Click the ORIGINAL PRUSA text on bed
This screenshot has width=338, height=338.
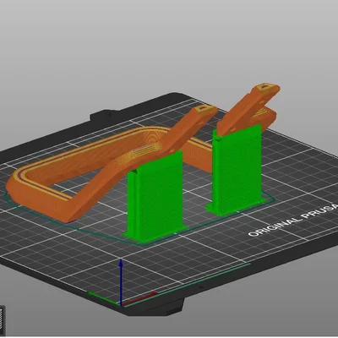coord(293,220)
